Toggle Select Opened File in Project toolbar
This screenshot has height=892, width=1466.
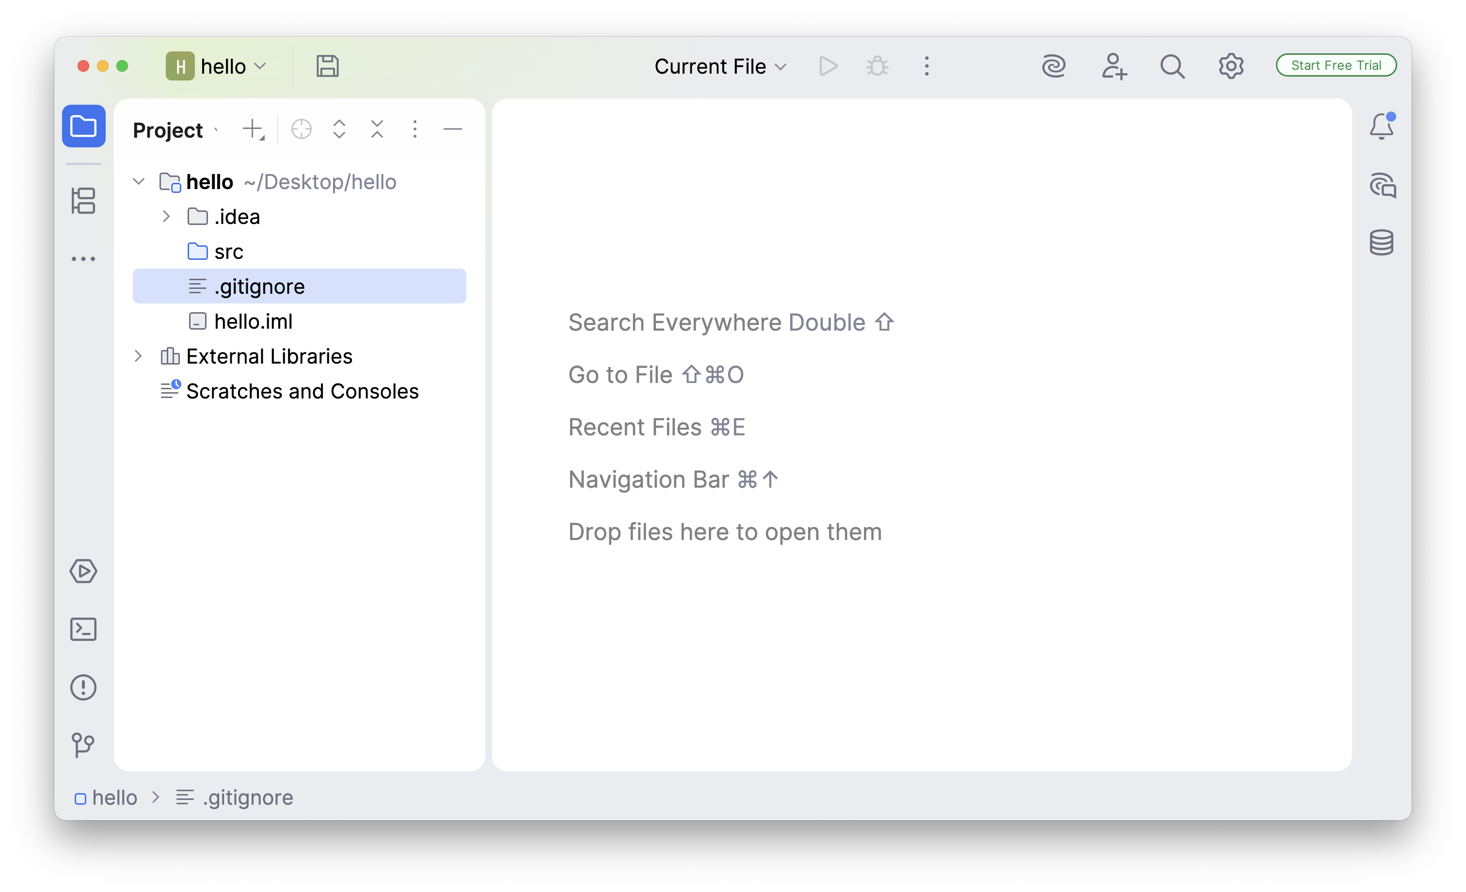coord(301,129)
